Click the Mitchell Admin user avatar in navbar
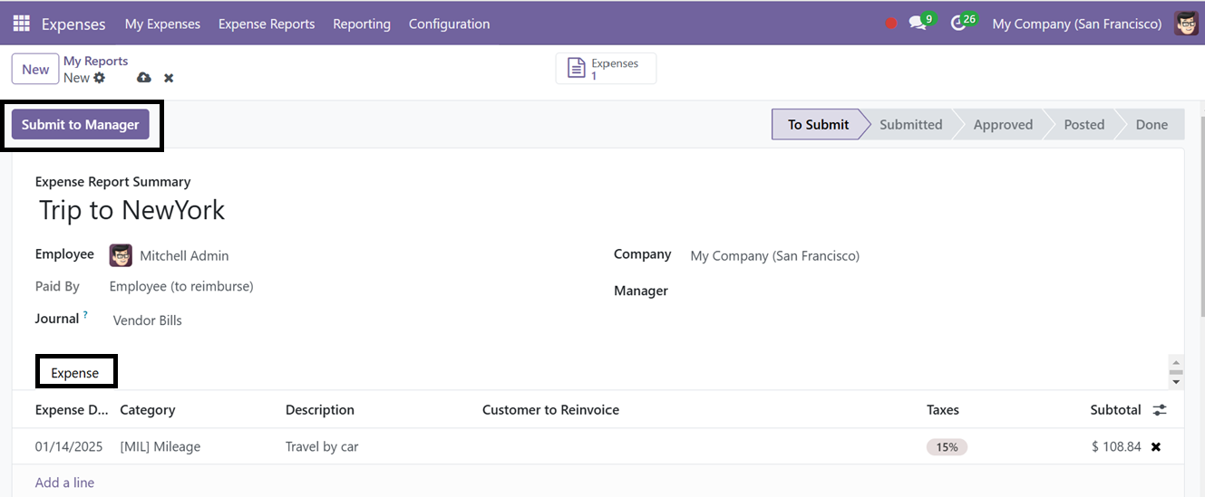This screenshot has width=1205, height=497. point(1186,24)
